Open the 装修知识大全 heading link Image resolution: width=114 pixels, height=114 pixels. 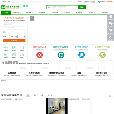(x=40, y=47)
